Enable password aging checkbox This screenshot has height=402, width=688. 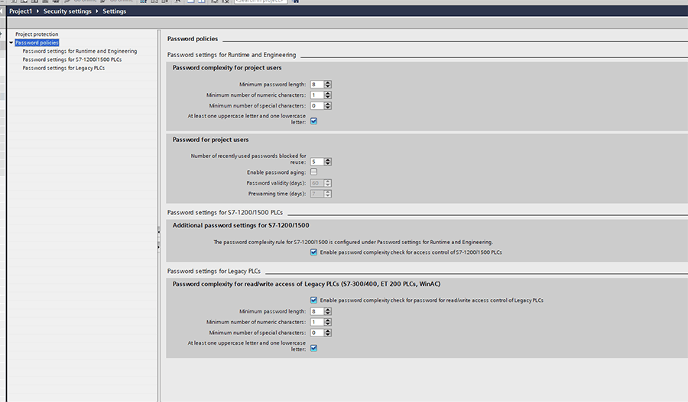click(x=313, y=172)
